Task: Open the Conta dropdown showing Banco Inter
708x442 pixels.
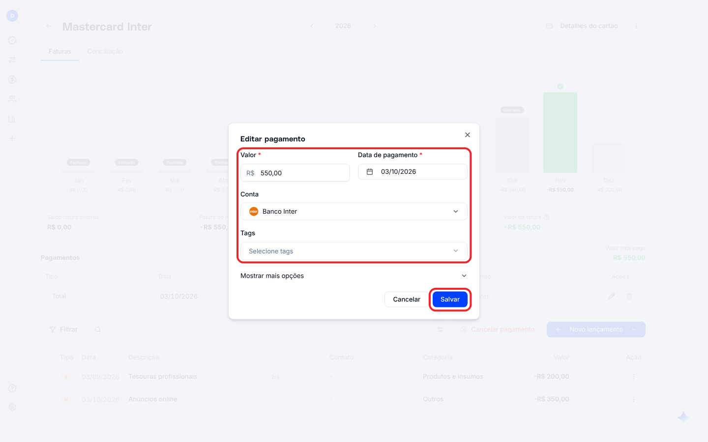Action: (x=354, y=212)
